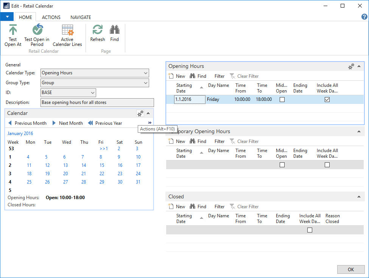Toggle Include All Week Days for Friday row

(x=327, y=100)
